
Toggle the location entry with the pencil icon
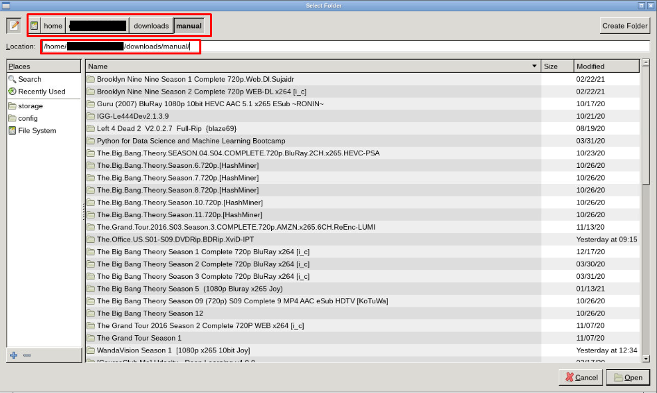coord(13,25)
